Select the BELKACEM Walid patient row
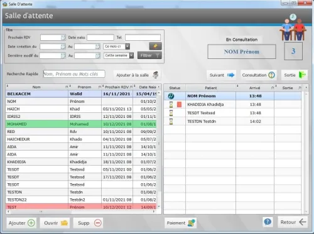This screenshot has height=234, width=314. (x=81, y=94)
